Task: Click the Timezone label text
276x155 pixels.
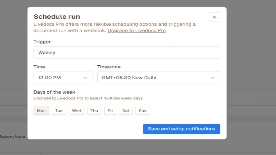Action: click(x=109, y=67)
